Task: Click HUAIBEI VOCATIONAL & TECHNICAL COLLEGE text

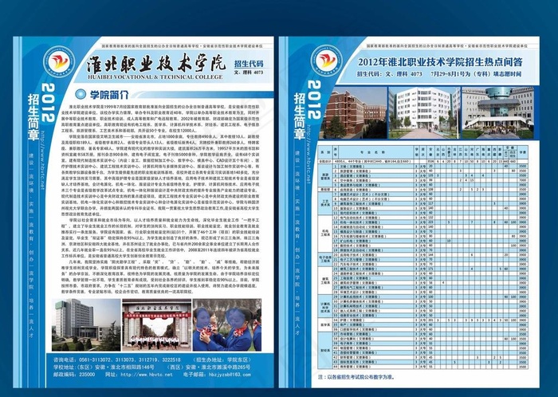Action: (155, 77)
